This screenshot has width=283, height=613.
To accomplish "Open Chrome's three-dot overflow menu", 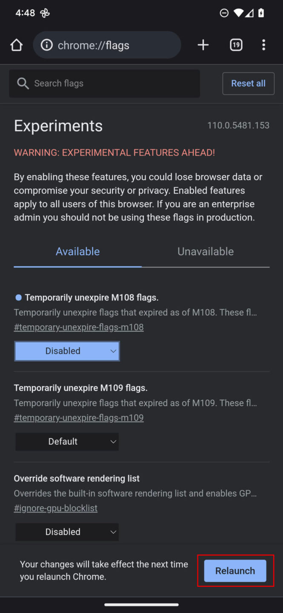I will pos(263,45).
